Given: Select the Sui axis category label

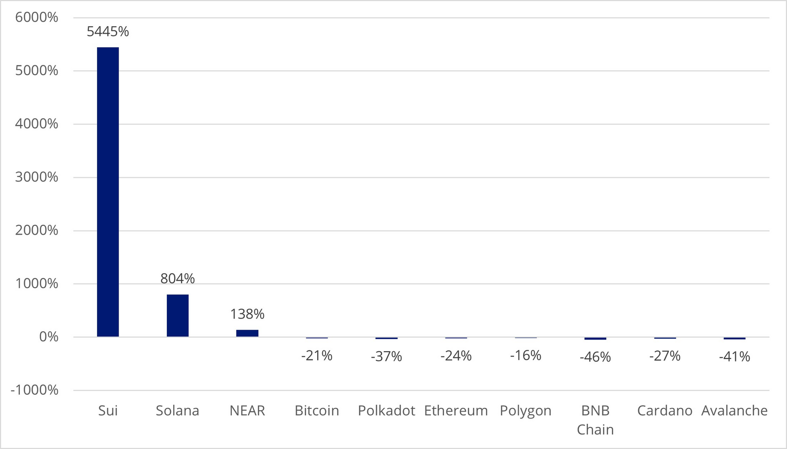Looking at the screenshot, I should 108,411.
